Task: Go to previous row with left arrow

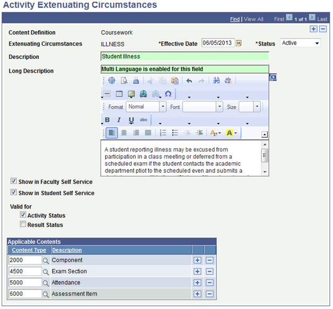Action: pyautogui.click(x=289, y=17)
